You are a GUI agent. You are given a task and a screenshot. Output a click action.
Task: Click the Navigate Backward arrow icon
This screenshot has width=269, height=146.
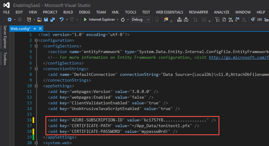click(x=9, y=19)
